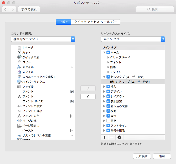This screenshot has height=164, width=176.
Task: Open the メイン タブ ribbon customization dropdown
Action: point(133,39)
